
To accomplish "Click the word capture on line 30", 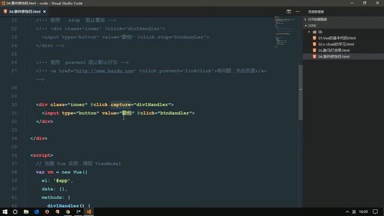I will [121, 104].
